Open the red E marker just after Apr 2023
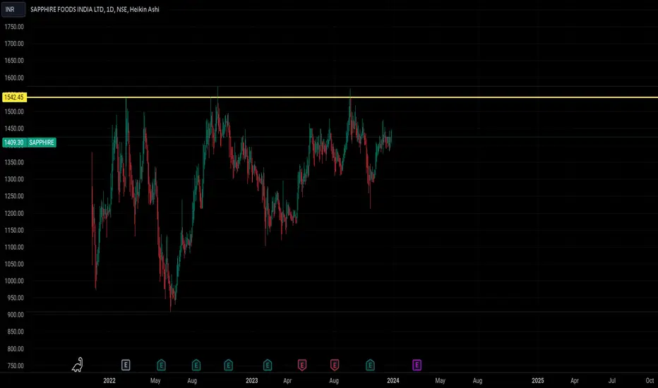 click(301, 365)
